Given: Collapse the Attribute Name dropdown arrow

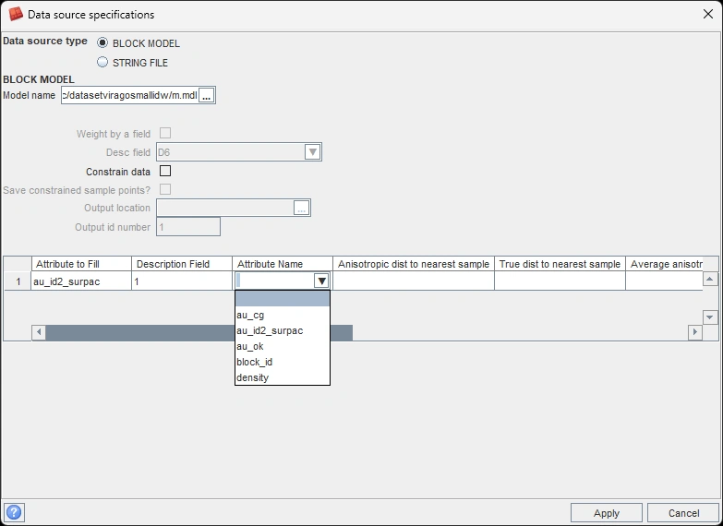Looking at the screenshot, I should 321,281.
